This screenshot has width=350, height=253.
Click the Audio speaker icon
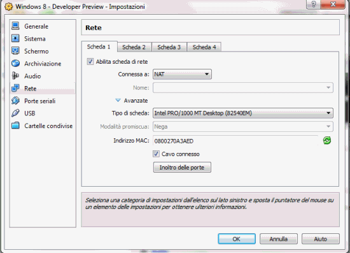pyautogui.click(x=15, y=76)
